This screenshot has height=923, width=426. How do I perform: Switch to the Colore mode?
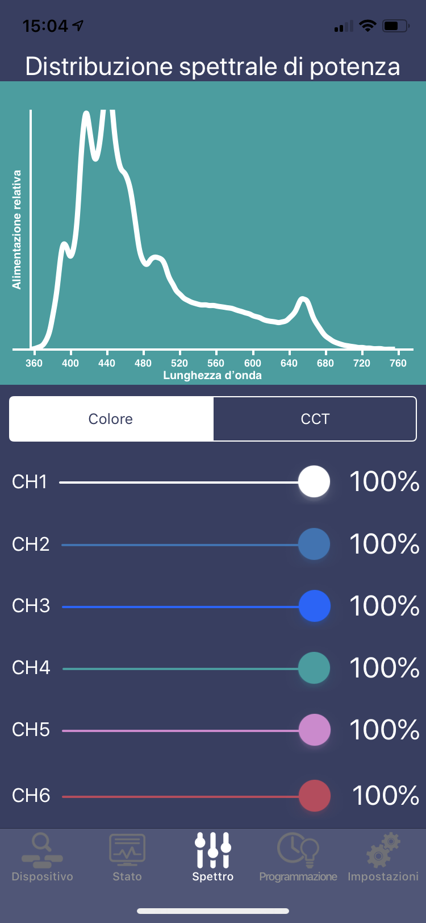click(111, 419)
